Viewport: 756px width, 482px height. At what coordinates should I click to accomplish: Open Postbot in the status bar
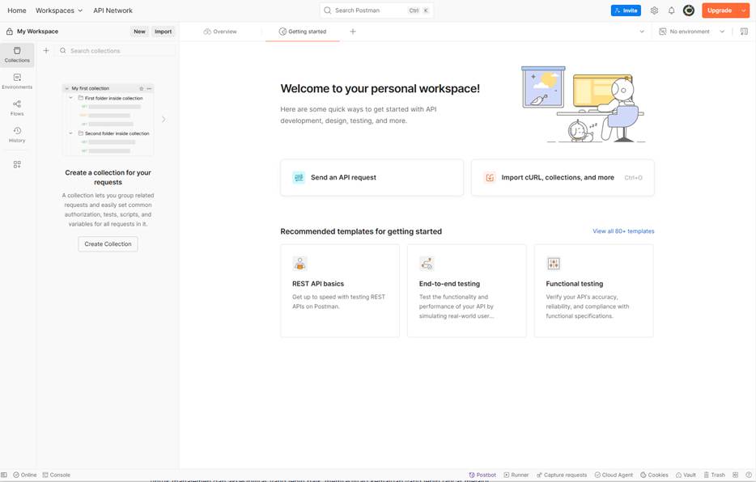[x=482, y=475]
